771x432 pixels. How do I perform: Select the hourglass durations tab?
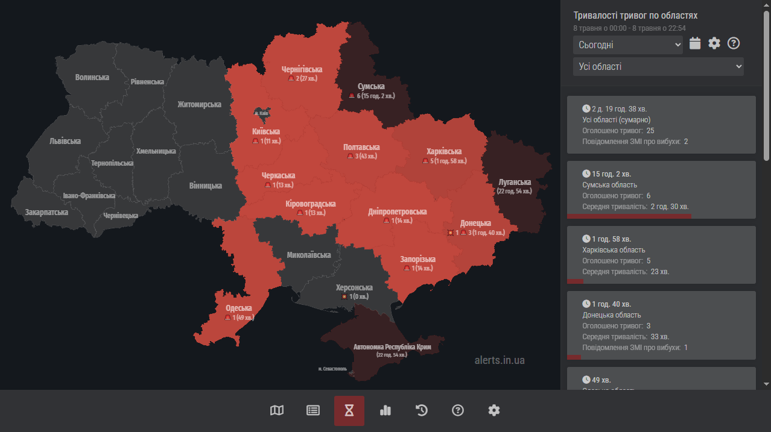[x=349, y=411]
